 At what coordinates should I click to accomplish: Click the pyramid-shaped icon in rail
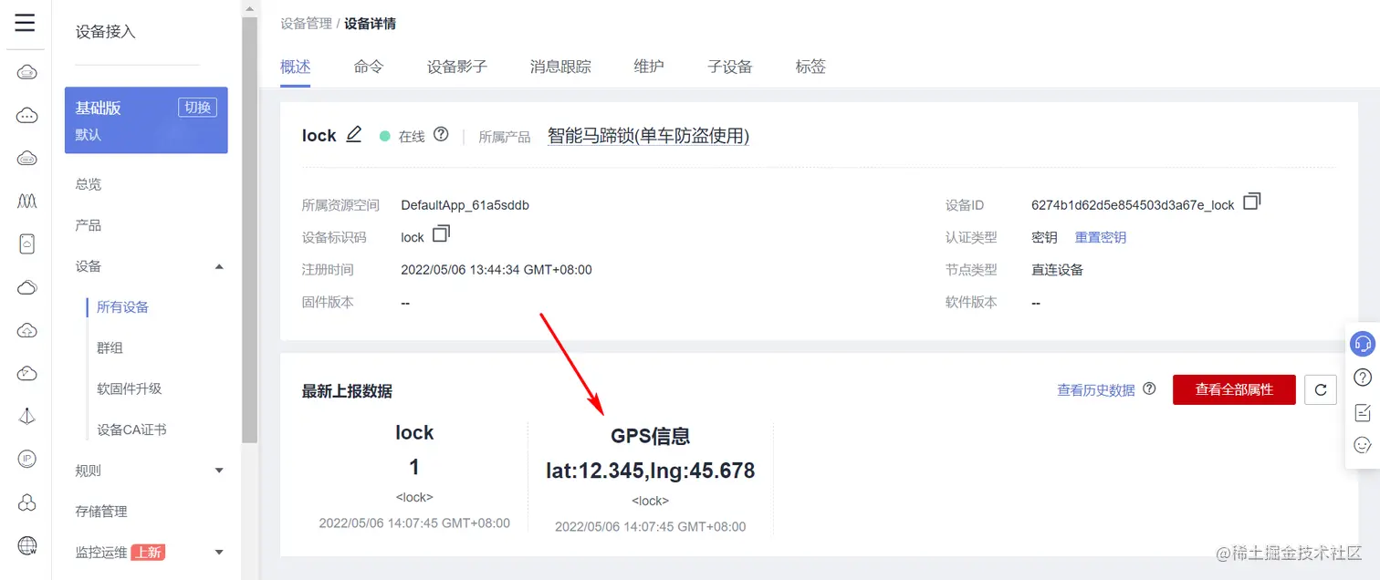coord(27,416)
